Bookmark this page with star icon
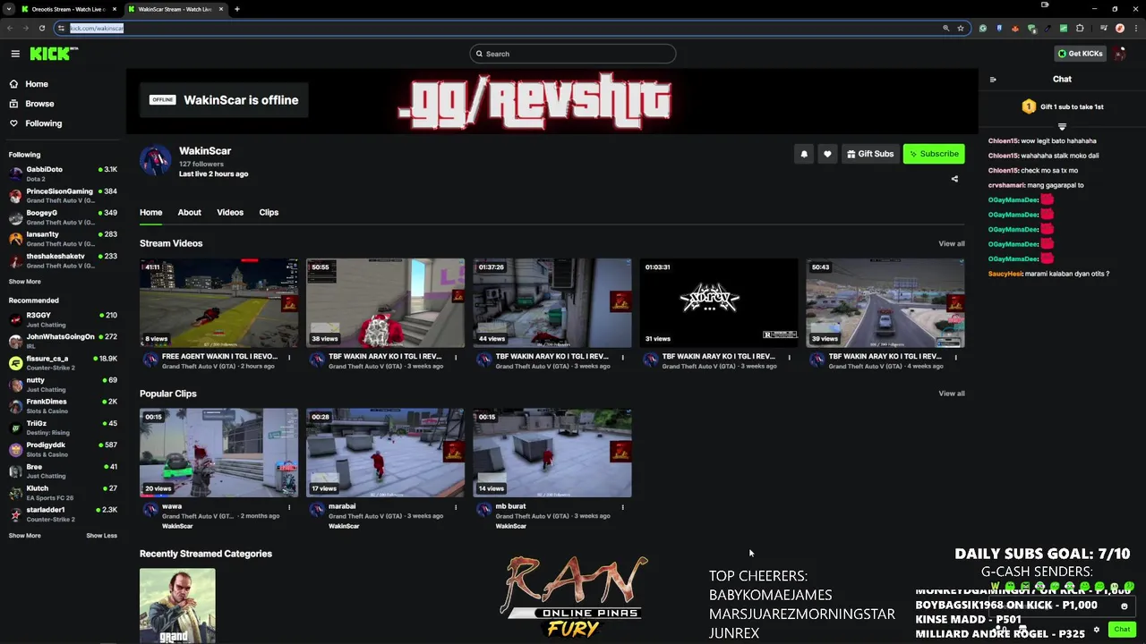 [961, 28]
